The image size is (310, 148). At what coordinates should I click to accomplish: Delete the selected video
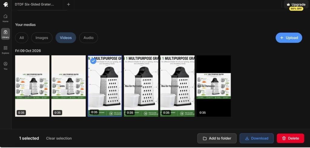coord(290,138)
